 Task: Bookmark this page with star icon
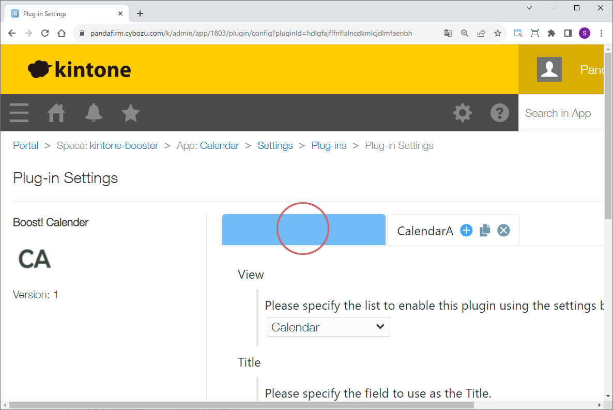498,33
